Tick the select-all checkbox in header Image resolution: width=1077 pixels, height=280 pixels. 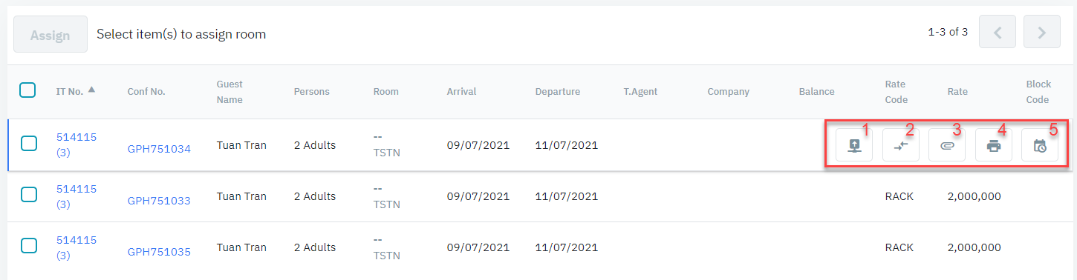(27, 90)
